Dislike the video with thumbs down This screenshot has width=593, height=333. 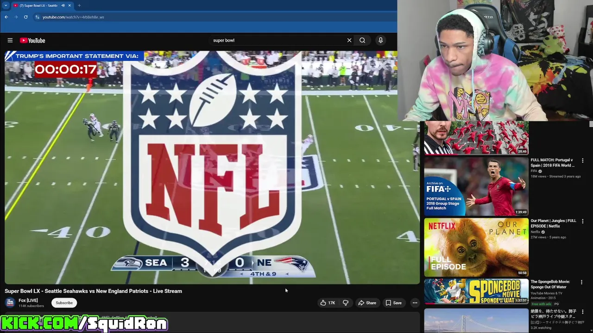point(346,303)
